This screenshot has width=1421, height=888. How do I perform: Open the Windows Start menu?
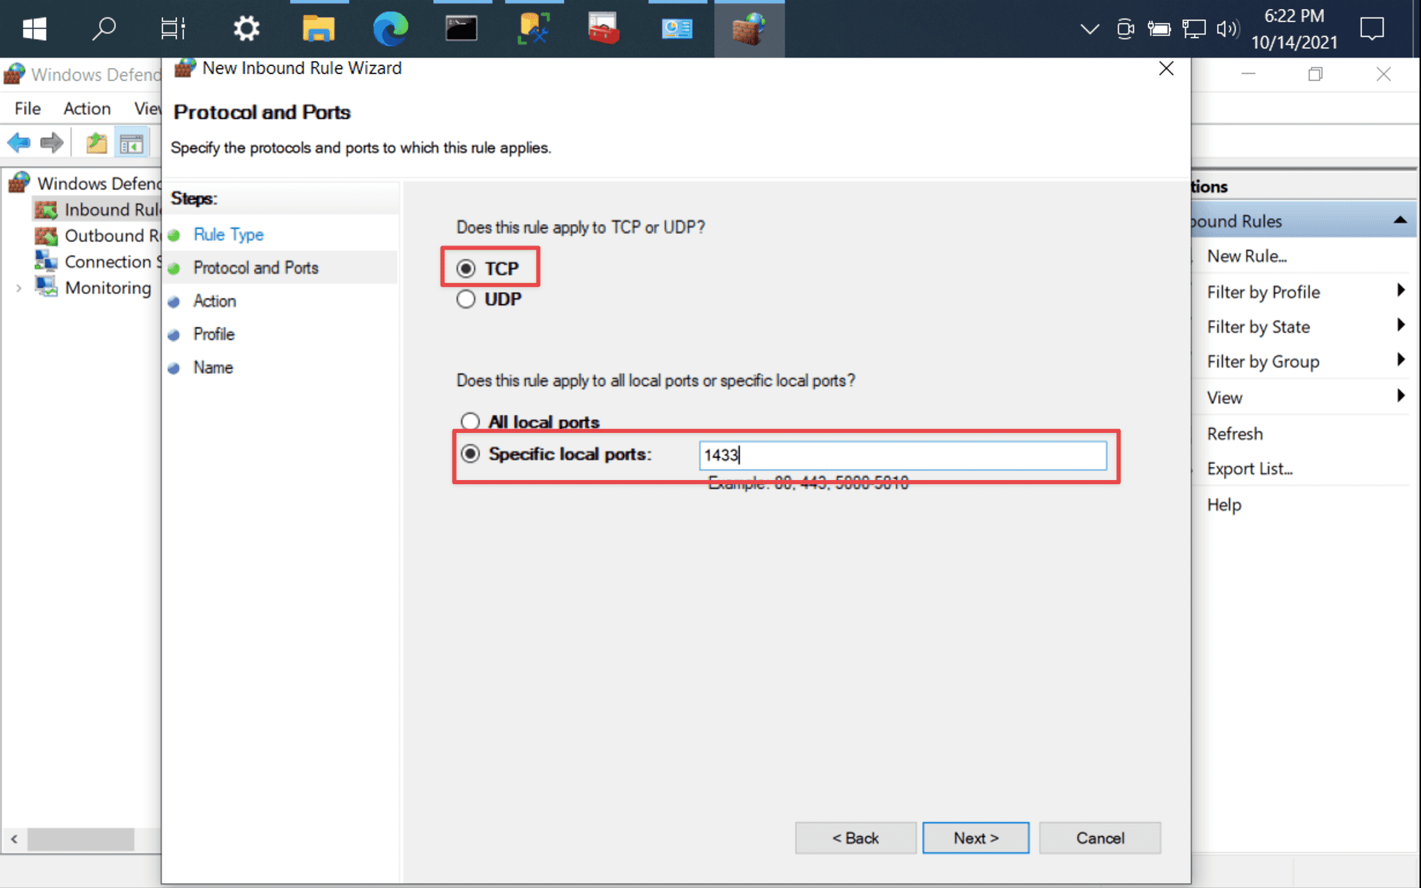(x=34, y=29)
